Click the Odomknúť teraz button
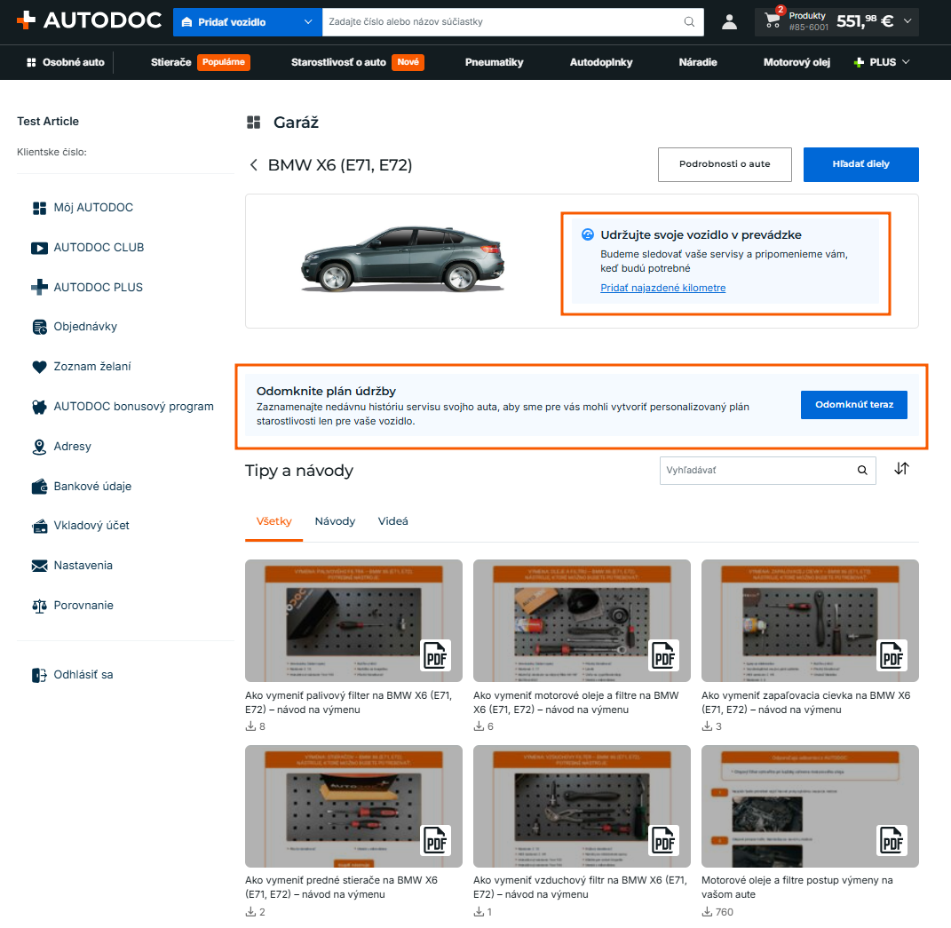 (853, 405)
